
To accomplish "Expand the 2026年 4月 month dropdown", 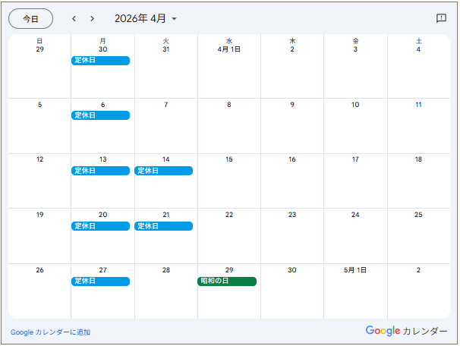I will pos(146,18).
